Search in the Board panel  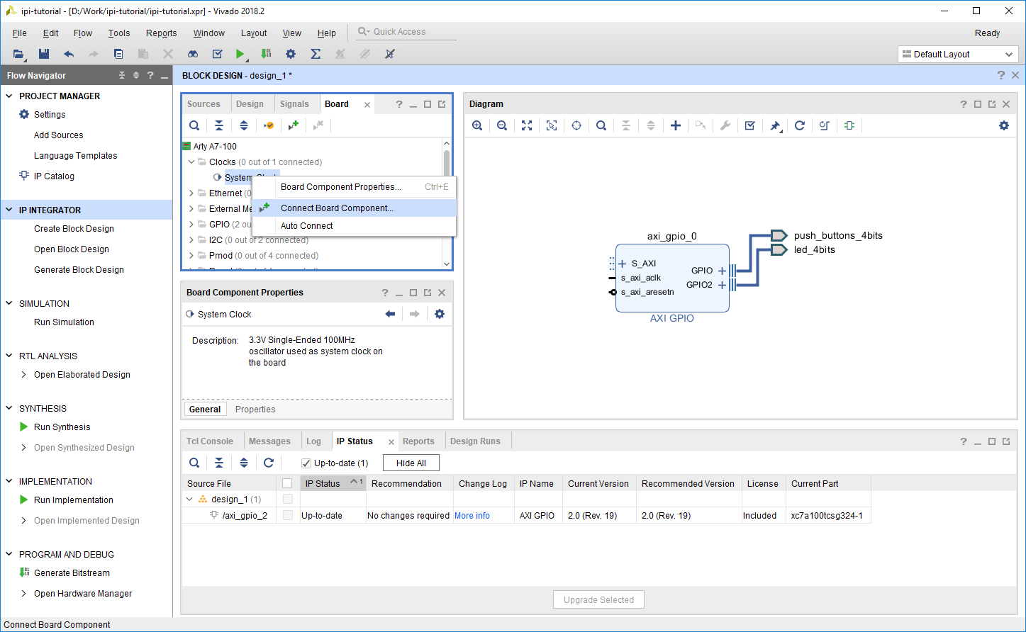click(x=194, y=125)
